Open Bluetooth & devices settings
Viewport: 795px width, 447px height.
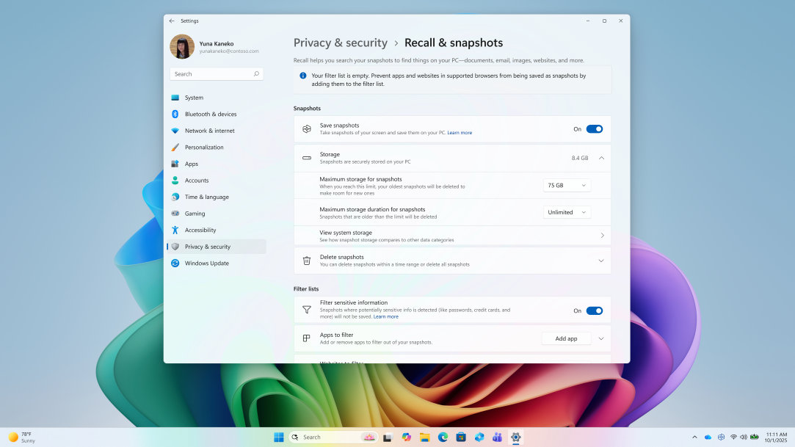click(208, 114)
